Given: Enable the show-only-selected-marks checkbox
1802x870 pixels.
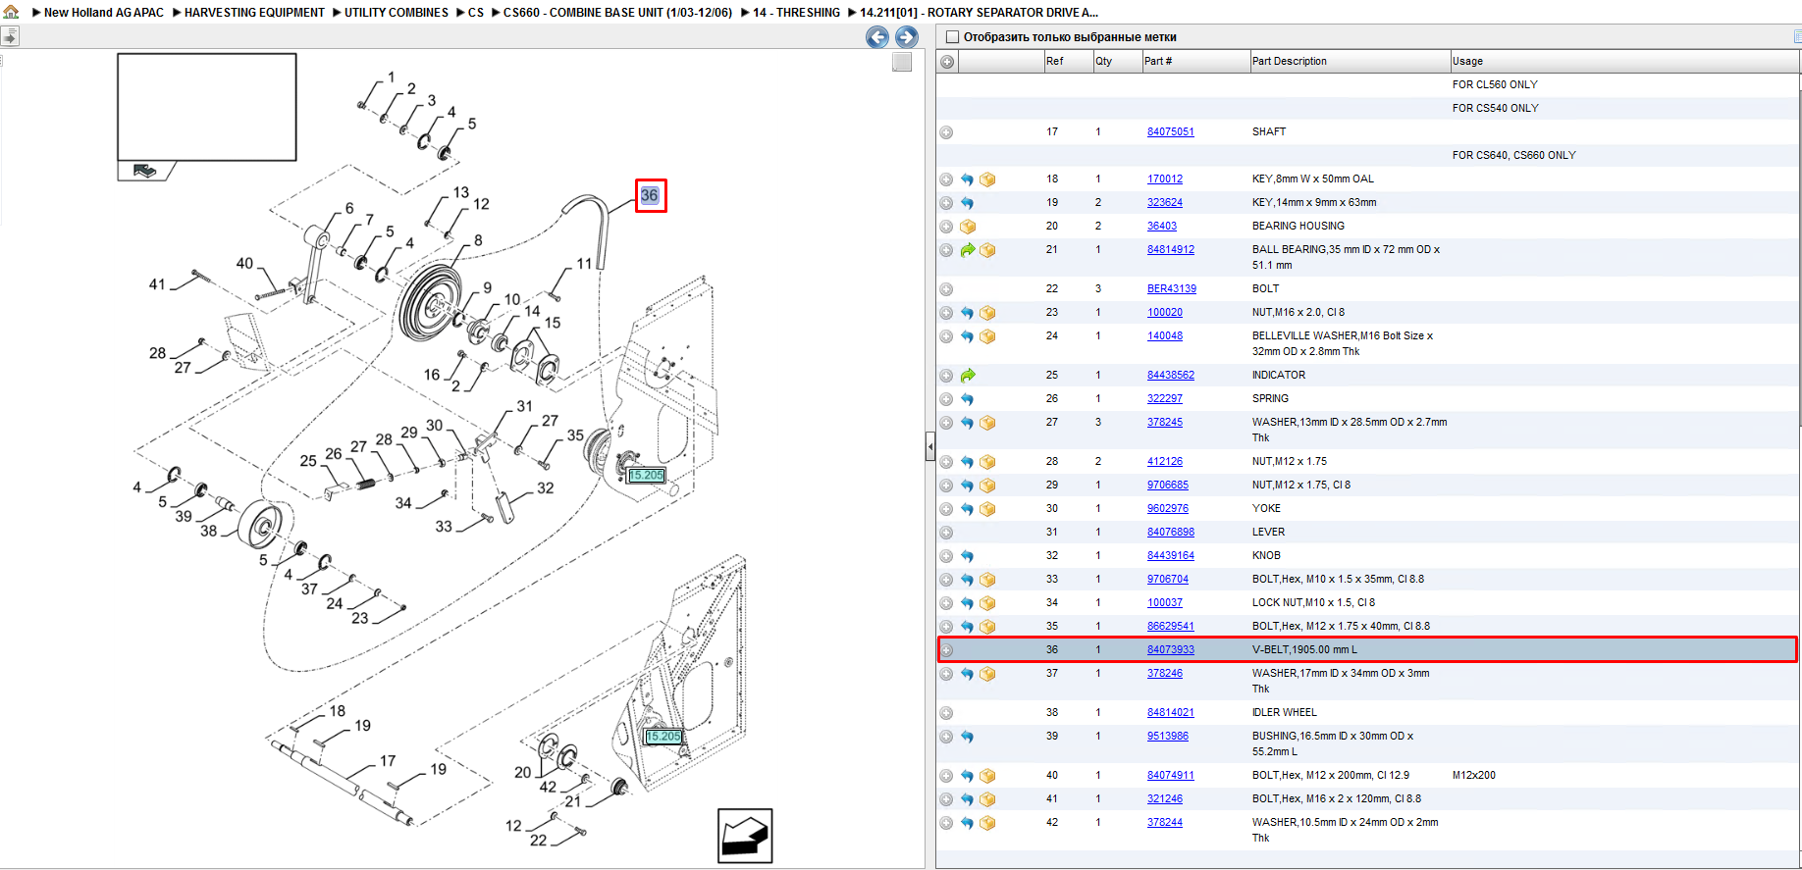Looking at the screenshot, I should coord(951,37).
